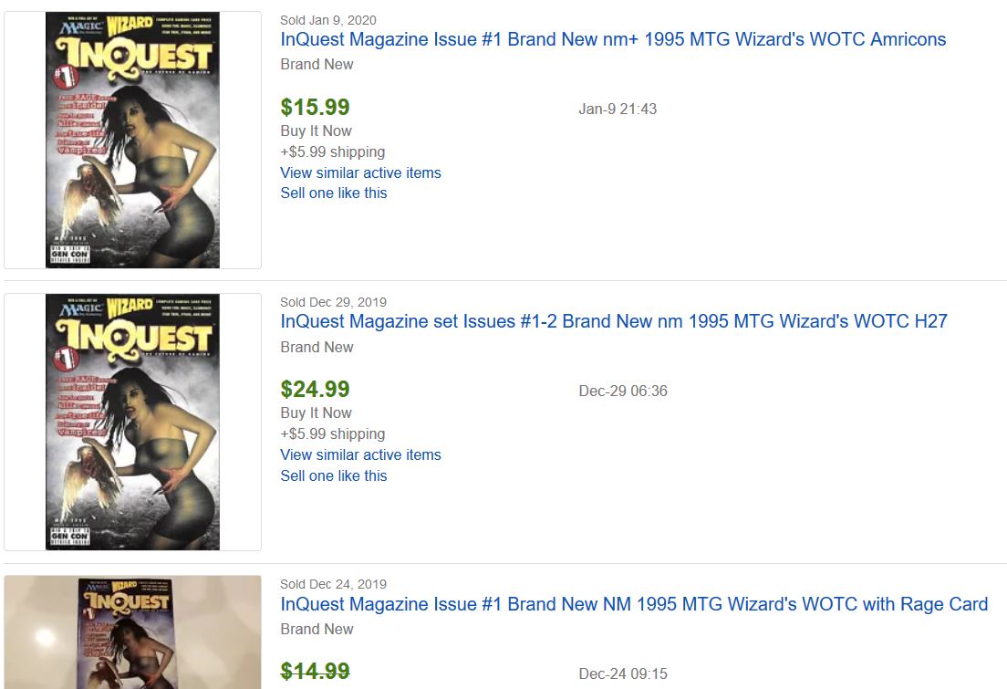View similar active items for the $15.99 listing

[x=360, y=172]
